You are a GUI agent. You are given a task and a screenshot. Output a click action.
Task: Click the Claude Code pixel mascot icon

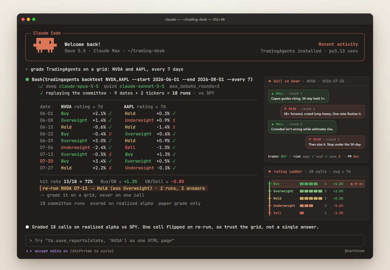pyautogui.click(x=45, y=45)
